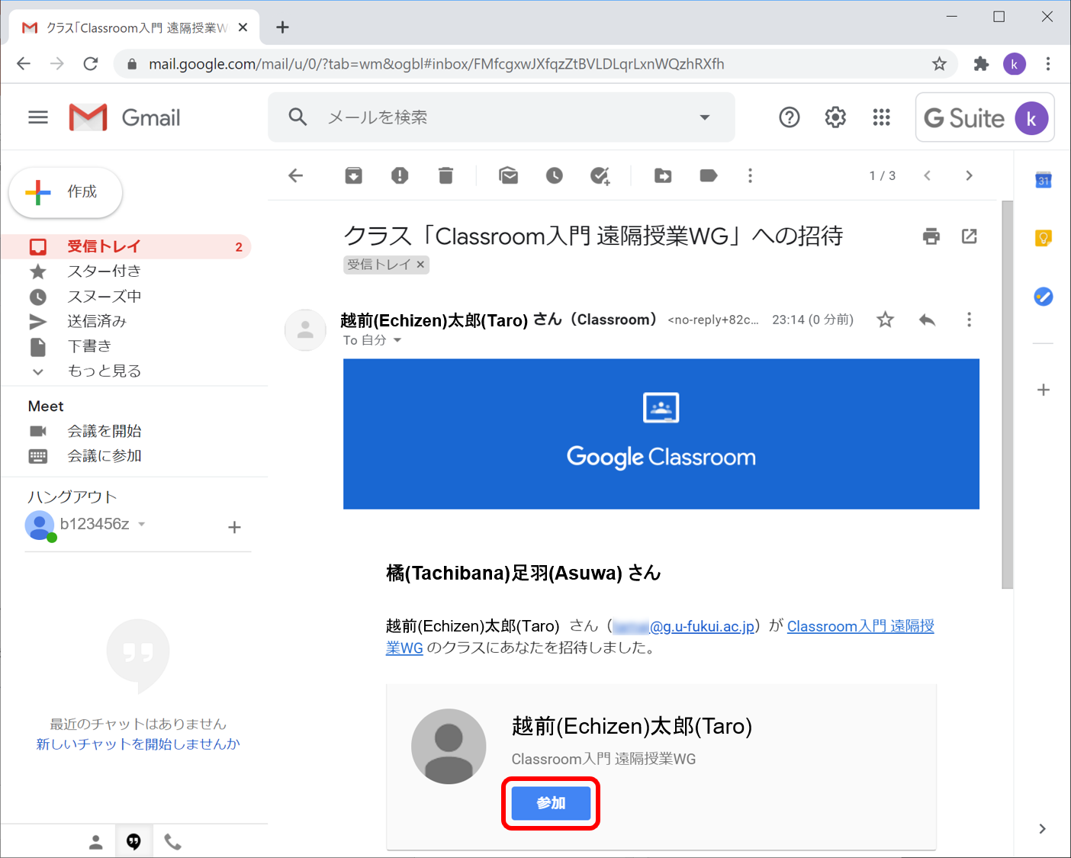Apply a label to the email
This screenshot has width=1071, height=858.
[x=708, y=176]
